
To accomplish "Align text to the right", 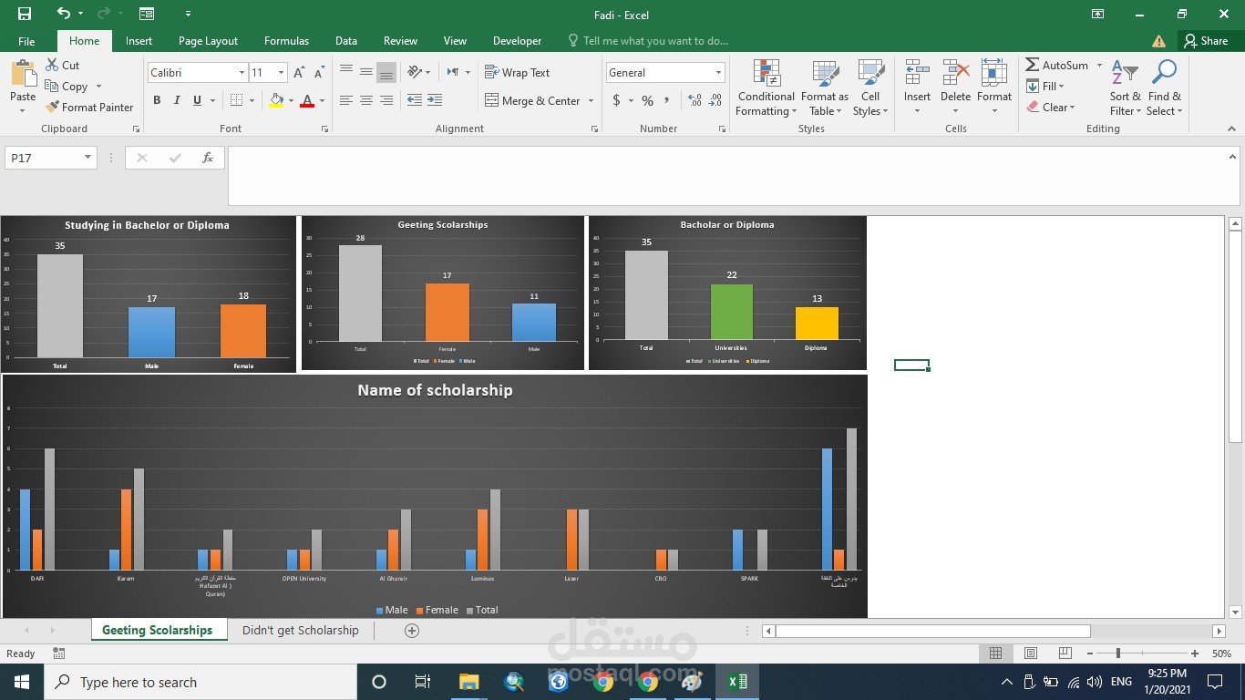I will tap(386, 100).
